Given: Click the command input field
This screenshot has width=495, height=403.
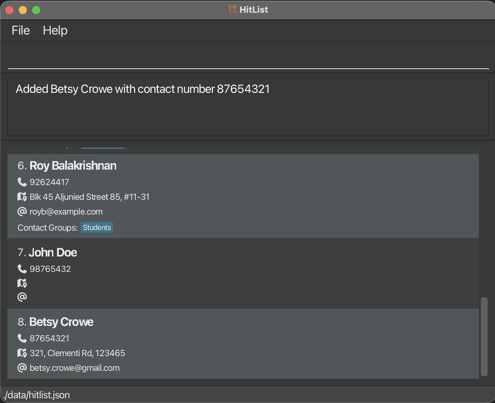Looking at the screenshot, I should pyautogui.click(x=248, y=57).
